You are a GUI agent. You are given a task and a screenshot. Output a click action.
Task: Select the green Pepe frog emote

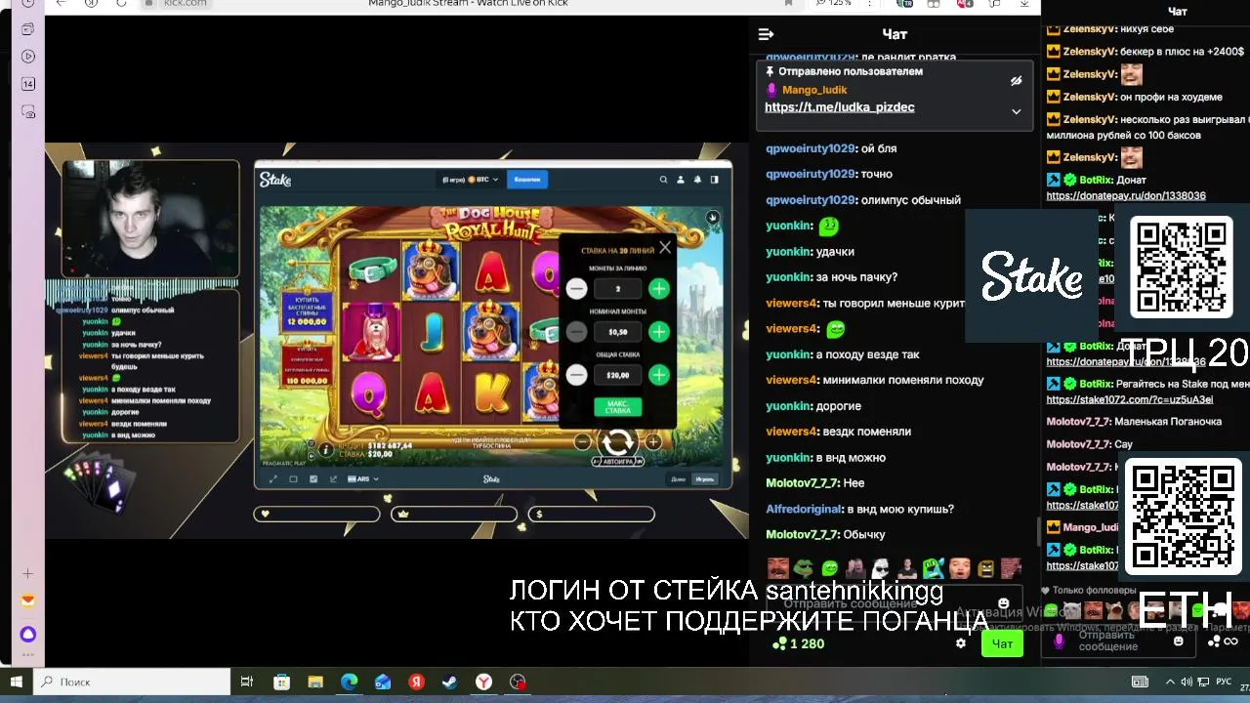click(803, 568)
